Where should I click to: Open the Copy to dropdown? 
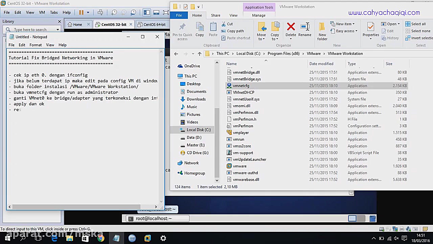[275, 37]
